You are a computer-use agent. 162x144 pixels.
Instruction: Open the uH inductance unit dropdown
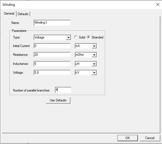[86, 64]
